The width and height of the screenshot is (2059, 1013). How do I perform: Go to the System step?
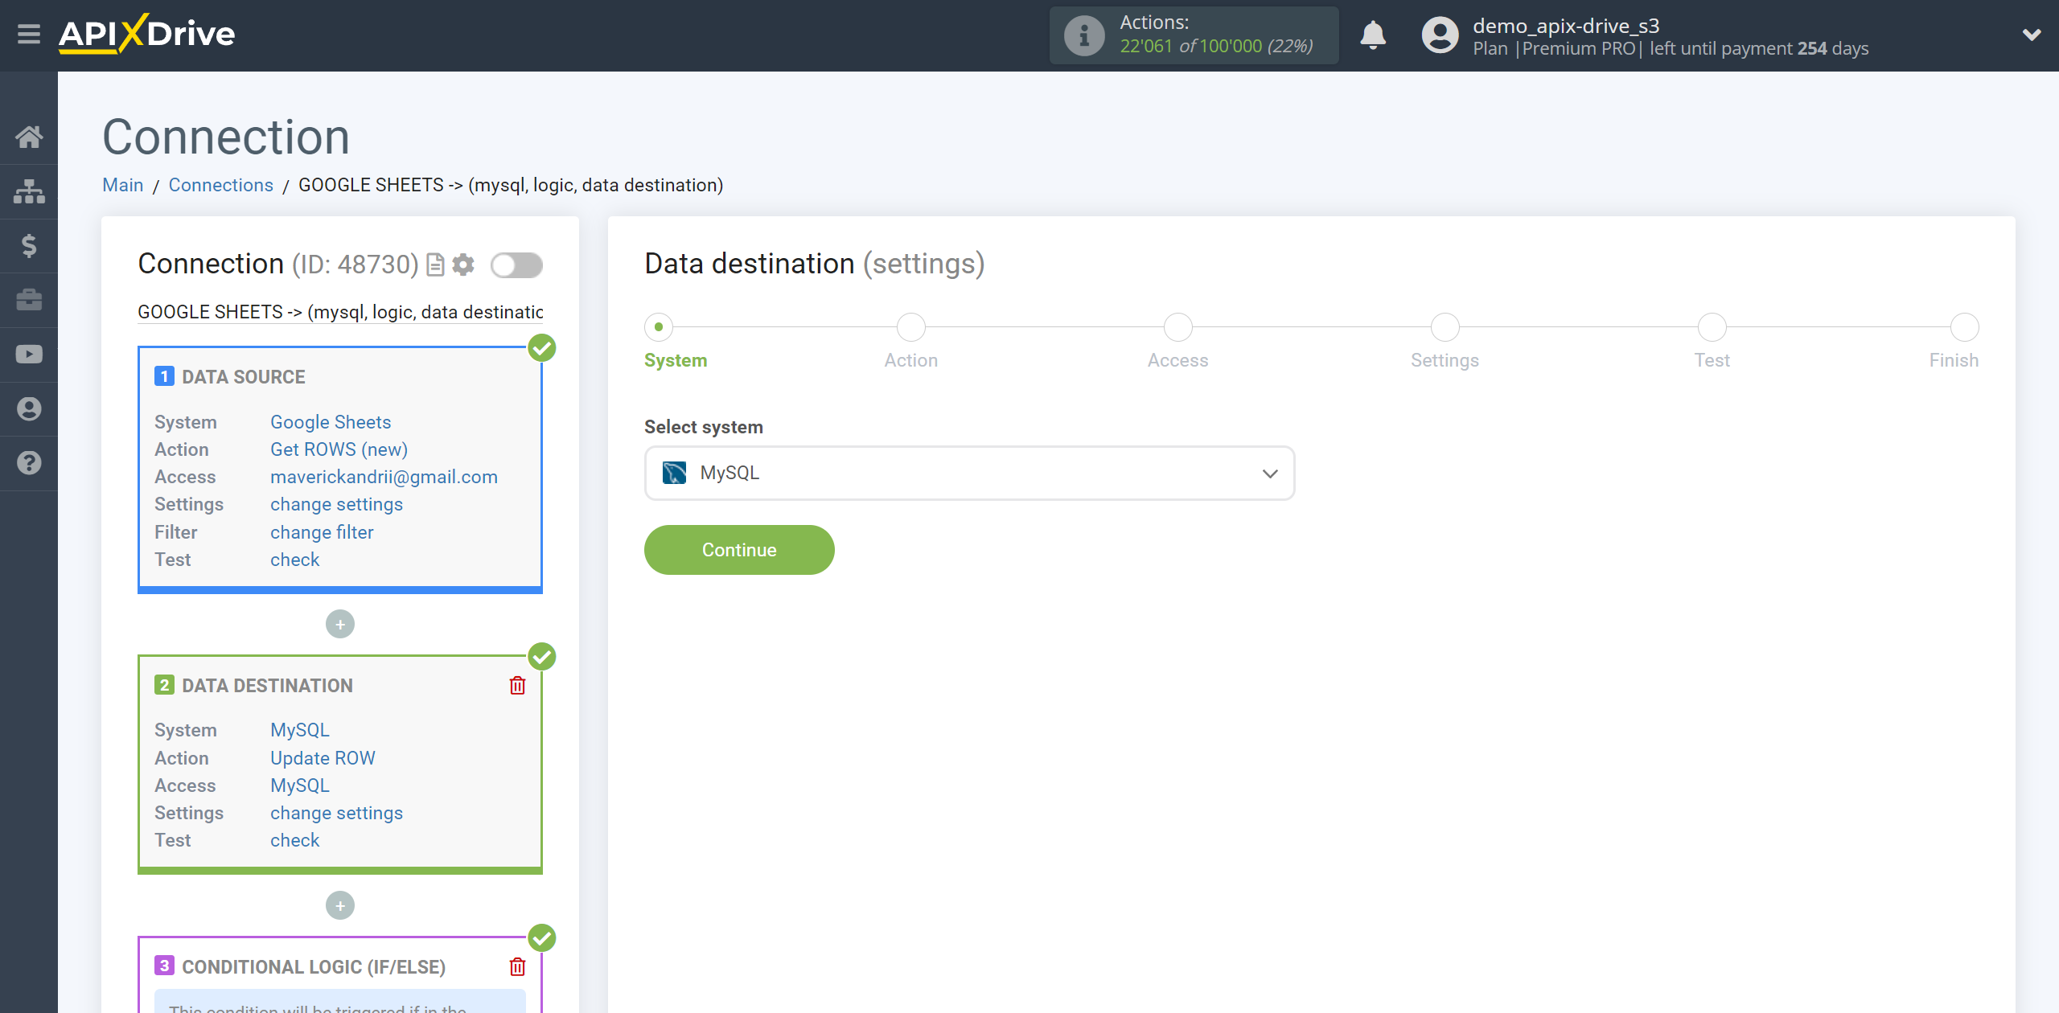click(659, 327)
